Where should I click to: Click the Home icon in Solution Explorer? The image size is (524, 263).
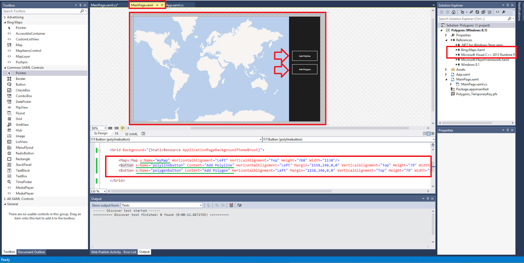(x=454, y=12)
